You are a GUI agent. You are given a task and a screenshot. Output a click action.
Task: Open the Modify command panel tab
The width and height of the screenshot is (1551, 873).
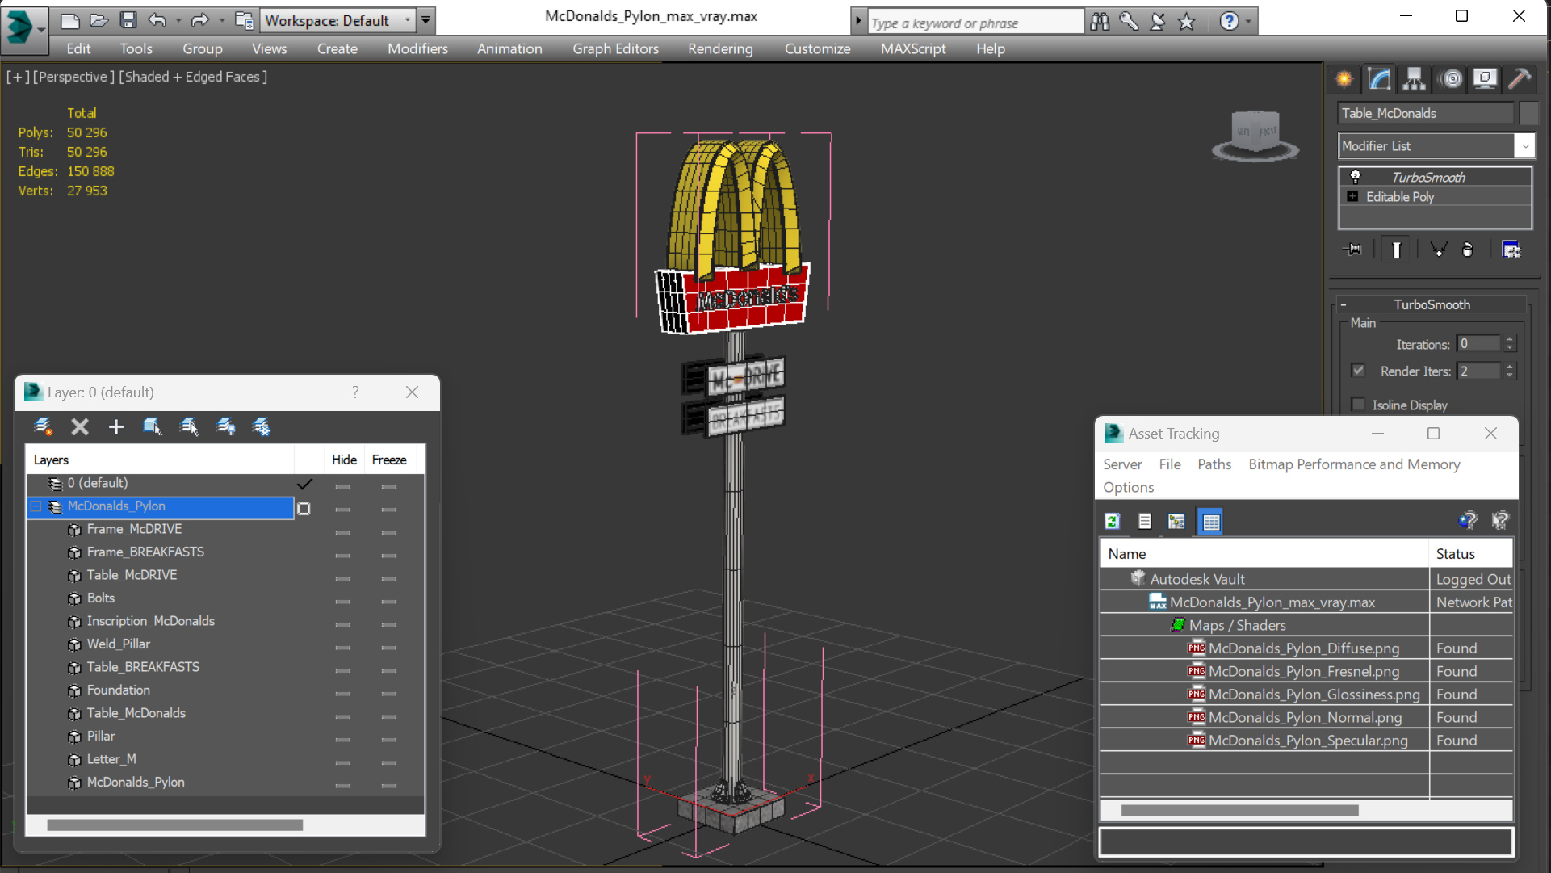point(1380,78)
